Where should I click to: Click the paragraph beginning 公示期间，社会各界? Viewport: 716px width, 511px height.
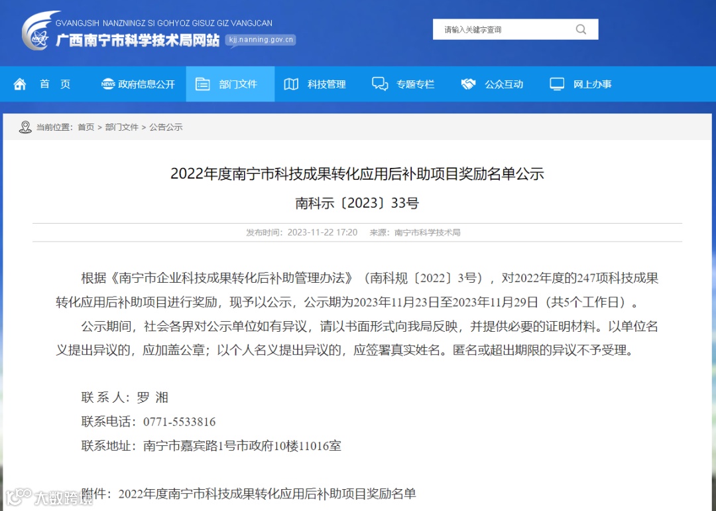357,338
